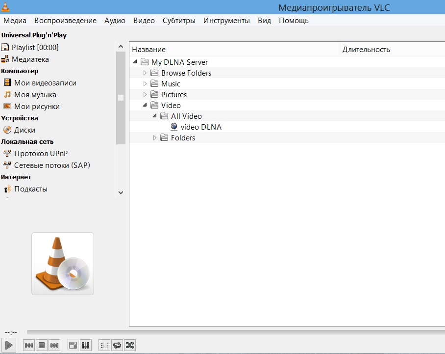Toggle fullscreen video mode
Viewport: 445px width, 354px height.
(73, 345)
